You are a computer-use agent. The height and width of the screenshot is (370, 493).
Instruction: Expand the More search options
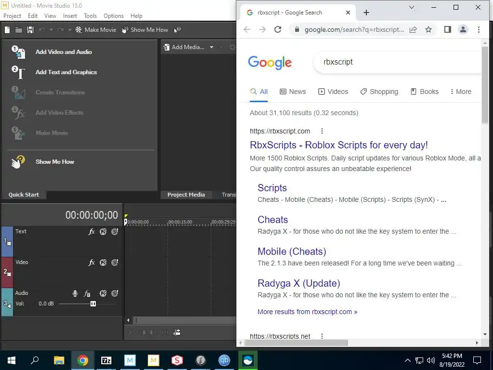461,92
